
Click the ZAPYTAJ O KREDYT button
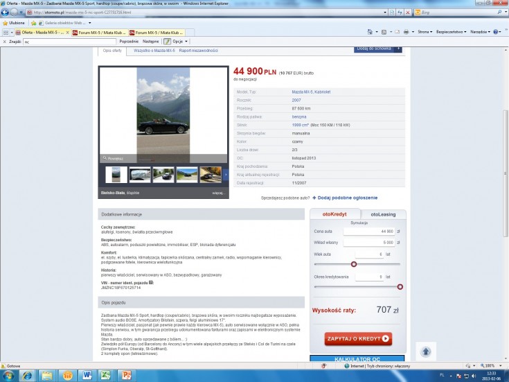[x=358, y=338]
